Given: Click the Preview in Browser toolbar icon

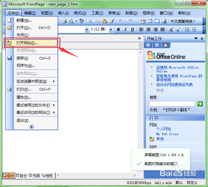Looking at the screenshot, I should pyautogui.click(x=71, y=21).
